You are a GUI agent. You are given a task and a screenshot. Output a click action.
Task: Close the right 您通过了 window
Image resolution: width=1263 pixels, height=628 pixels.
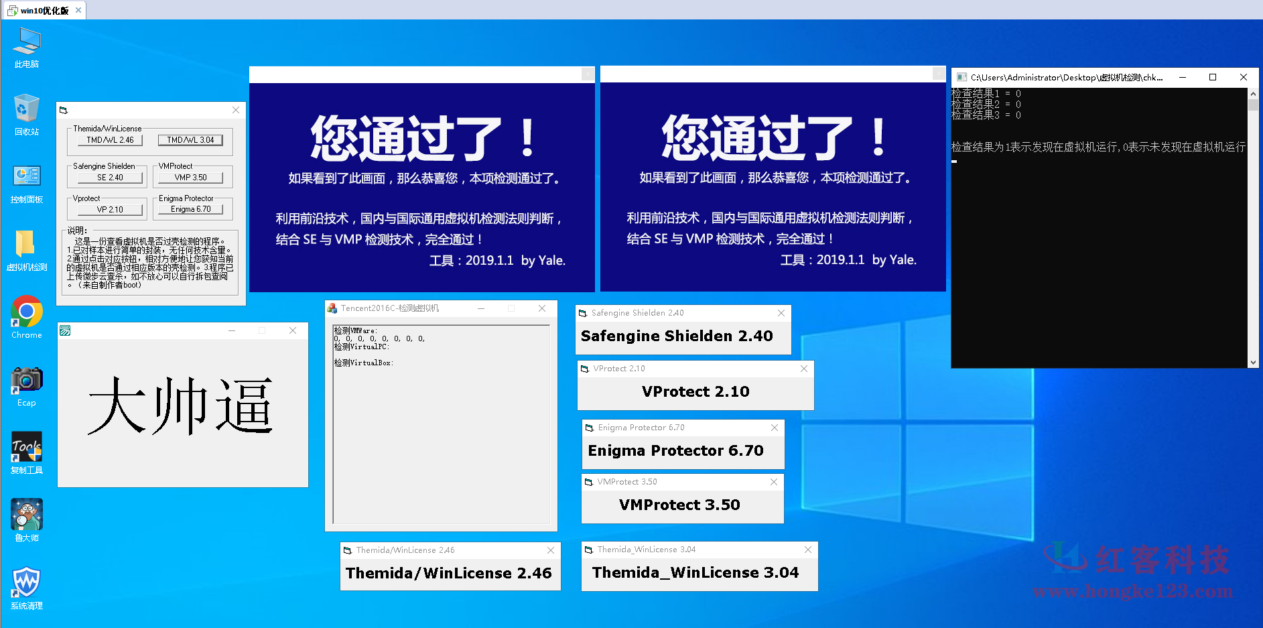pyautogui.click(x=939, y=73)
